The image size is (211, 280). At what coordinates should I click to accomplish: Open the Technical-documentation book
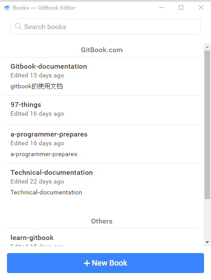coord(102,183)
